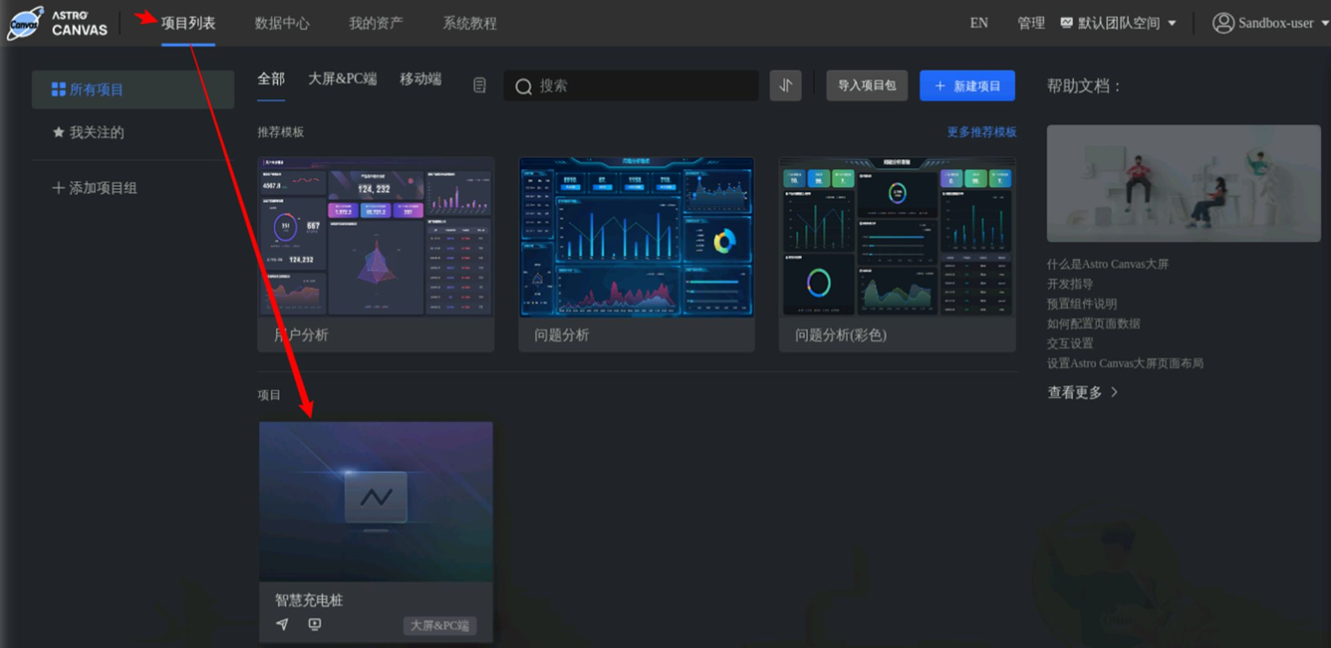The image size is (1331, 648).
Task: Click the Sandbox-user avatar icon
Action: (1223, 24)
